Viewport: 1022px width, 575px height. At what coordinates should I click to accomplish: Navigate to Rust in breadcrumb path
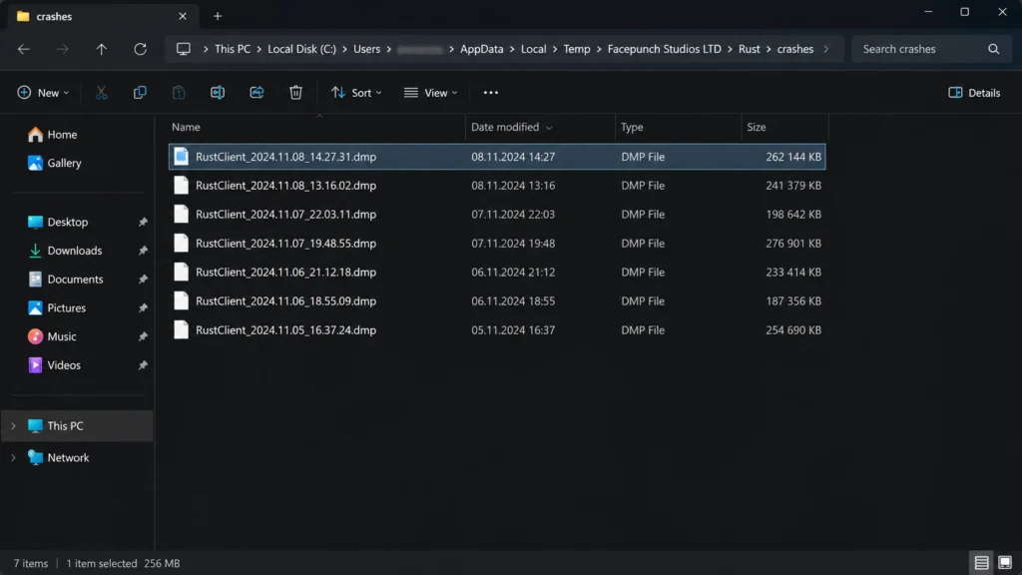[749, 49]
